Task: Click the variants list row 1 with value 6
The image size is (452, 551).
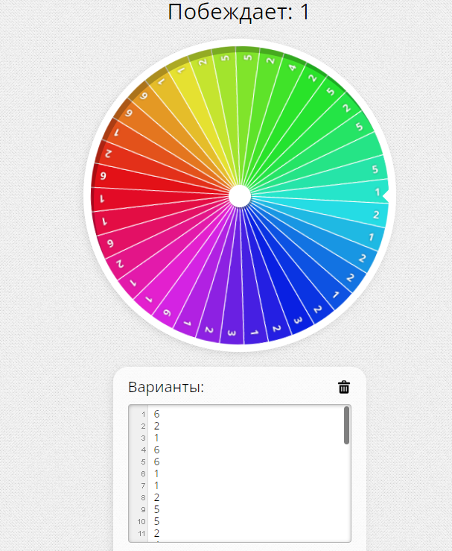Action: click(x=240, y=414)
